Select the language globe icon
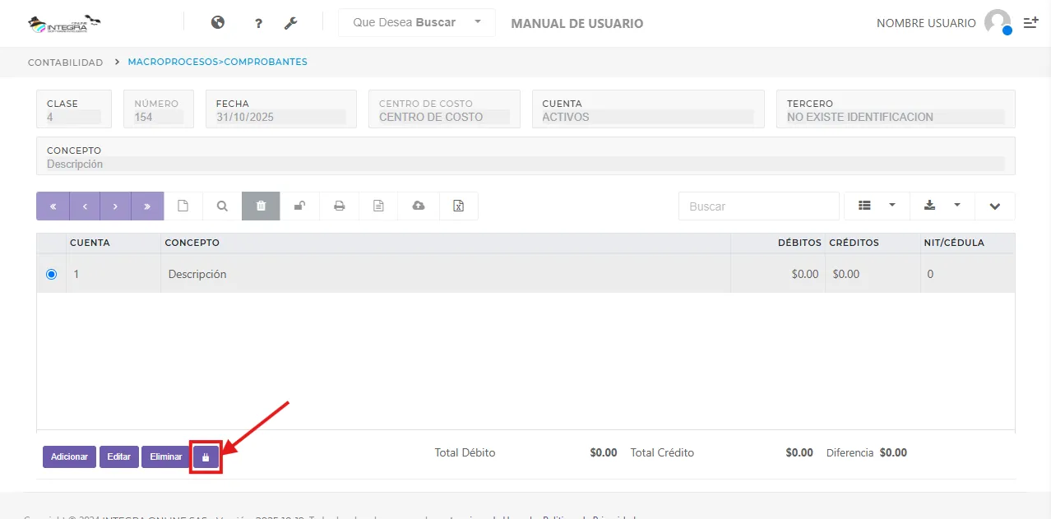Image resolution: width=1051 pixels, height=519 pixels. [217, 22]
